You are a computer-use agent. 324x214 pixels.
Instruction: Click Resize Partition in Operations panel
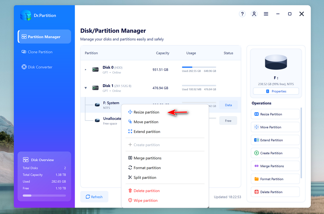coord(275,114)
